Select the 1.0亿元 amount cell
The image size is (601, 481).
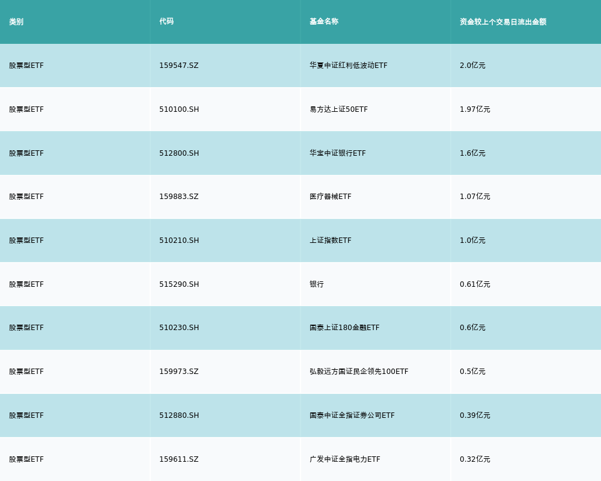coord(472,240)
